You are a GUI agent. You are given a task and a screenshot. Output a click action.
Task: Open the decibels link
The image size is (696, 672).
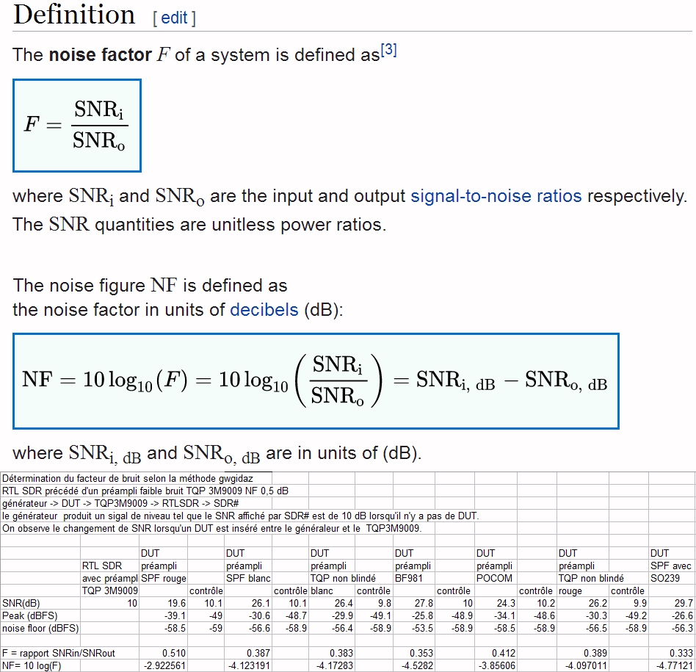pos(264,310)
